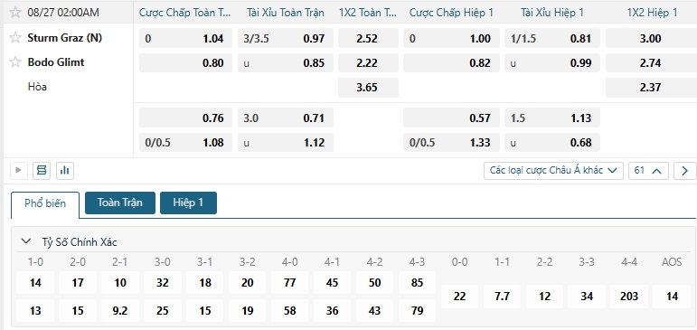Choose the first-half 1X2 odds 3.00
The height and width of the screenshot is (330, 697).
tap(651, 38)
